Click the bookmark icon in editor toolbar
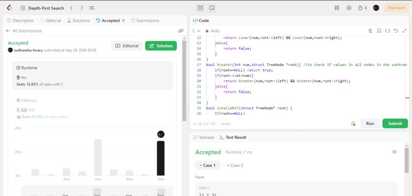The width and height of the screenshot is (412, 196). (x=379, y=31)
